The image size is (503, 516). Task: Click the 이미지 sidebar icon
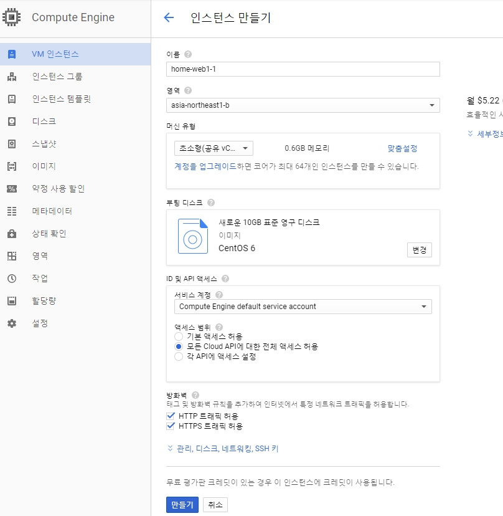pyautogui.click(x=12, y=166)
